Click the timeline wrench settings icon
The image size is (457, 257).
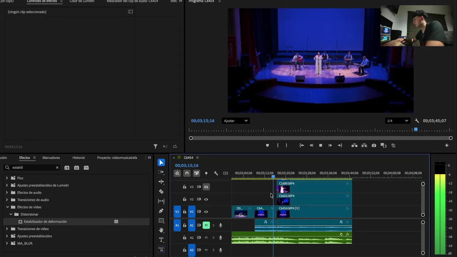click(216, 173)
